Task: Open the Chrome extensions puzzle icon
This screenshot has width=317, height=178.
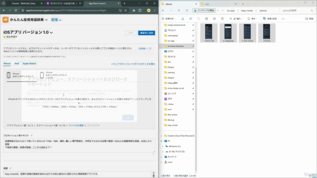Action: (x=140, y=10)
